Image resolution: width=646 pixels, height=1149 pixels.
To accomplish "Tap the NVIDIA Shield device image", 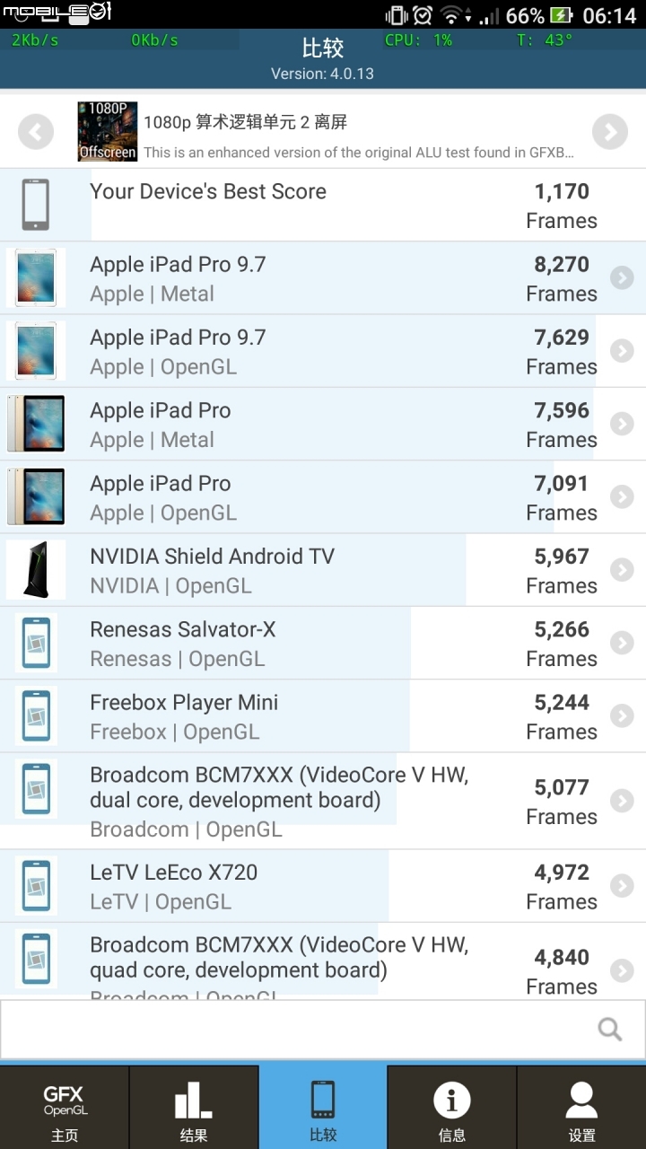I will 36,570.
